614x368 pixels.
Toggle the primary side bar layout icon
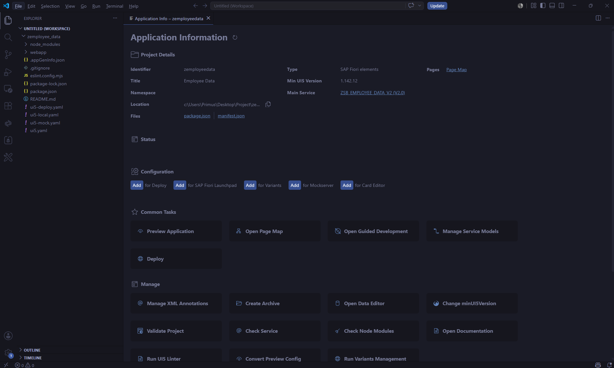tap(543, 6)
